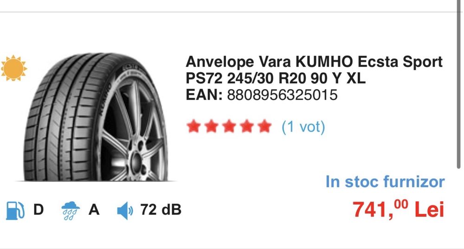Image resolution: width=464 pixels, height=249 pixels.
Task: Click the wet grip rain cloud icon
Action: (71, 211)
